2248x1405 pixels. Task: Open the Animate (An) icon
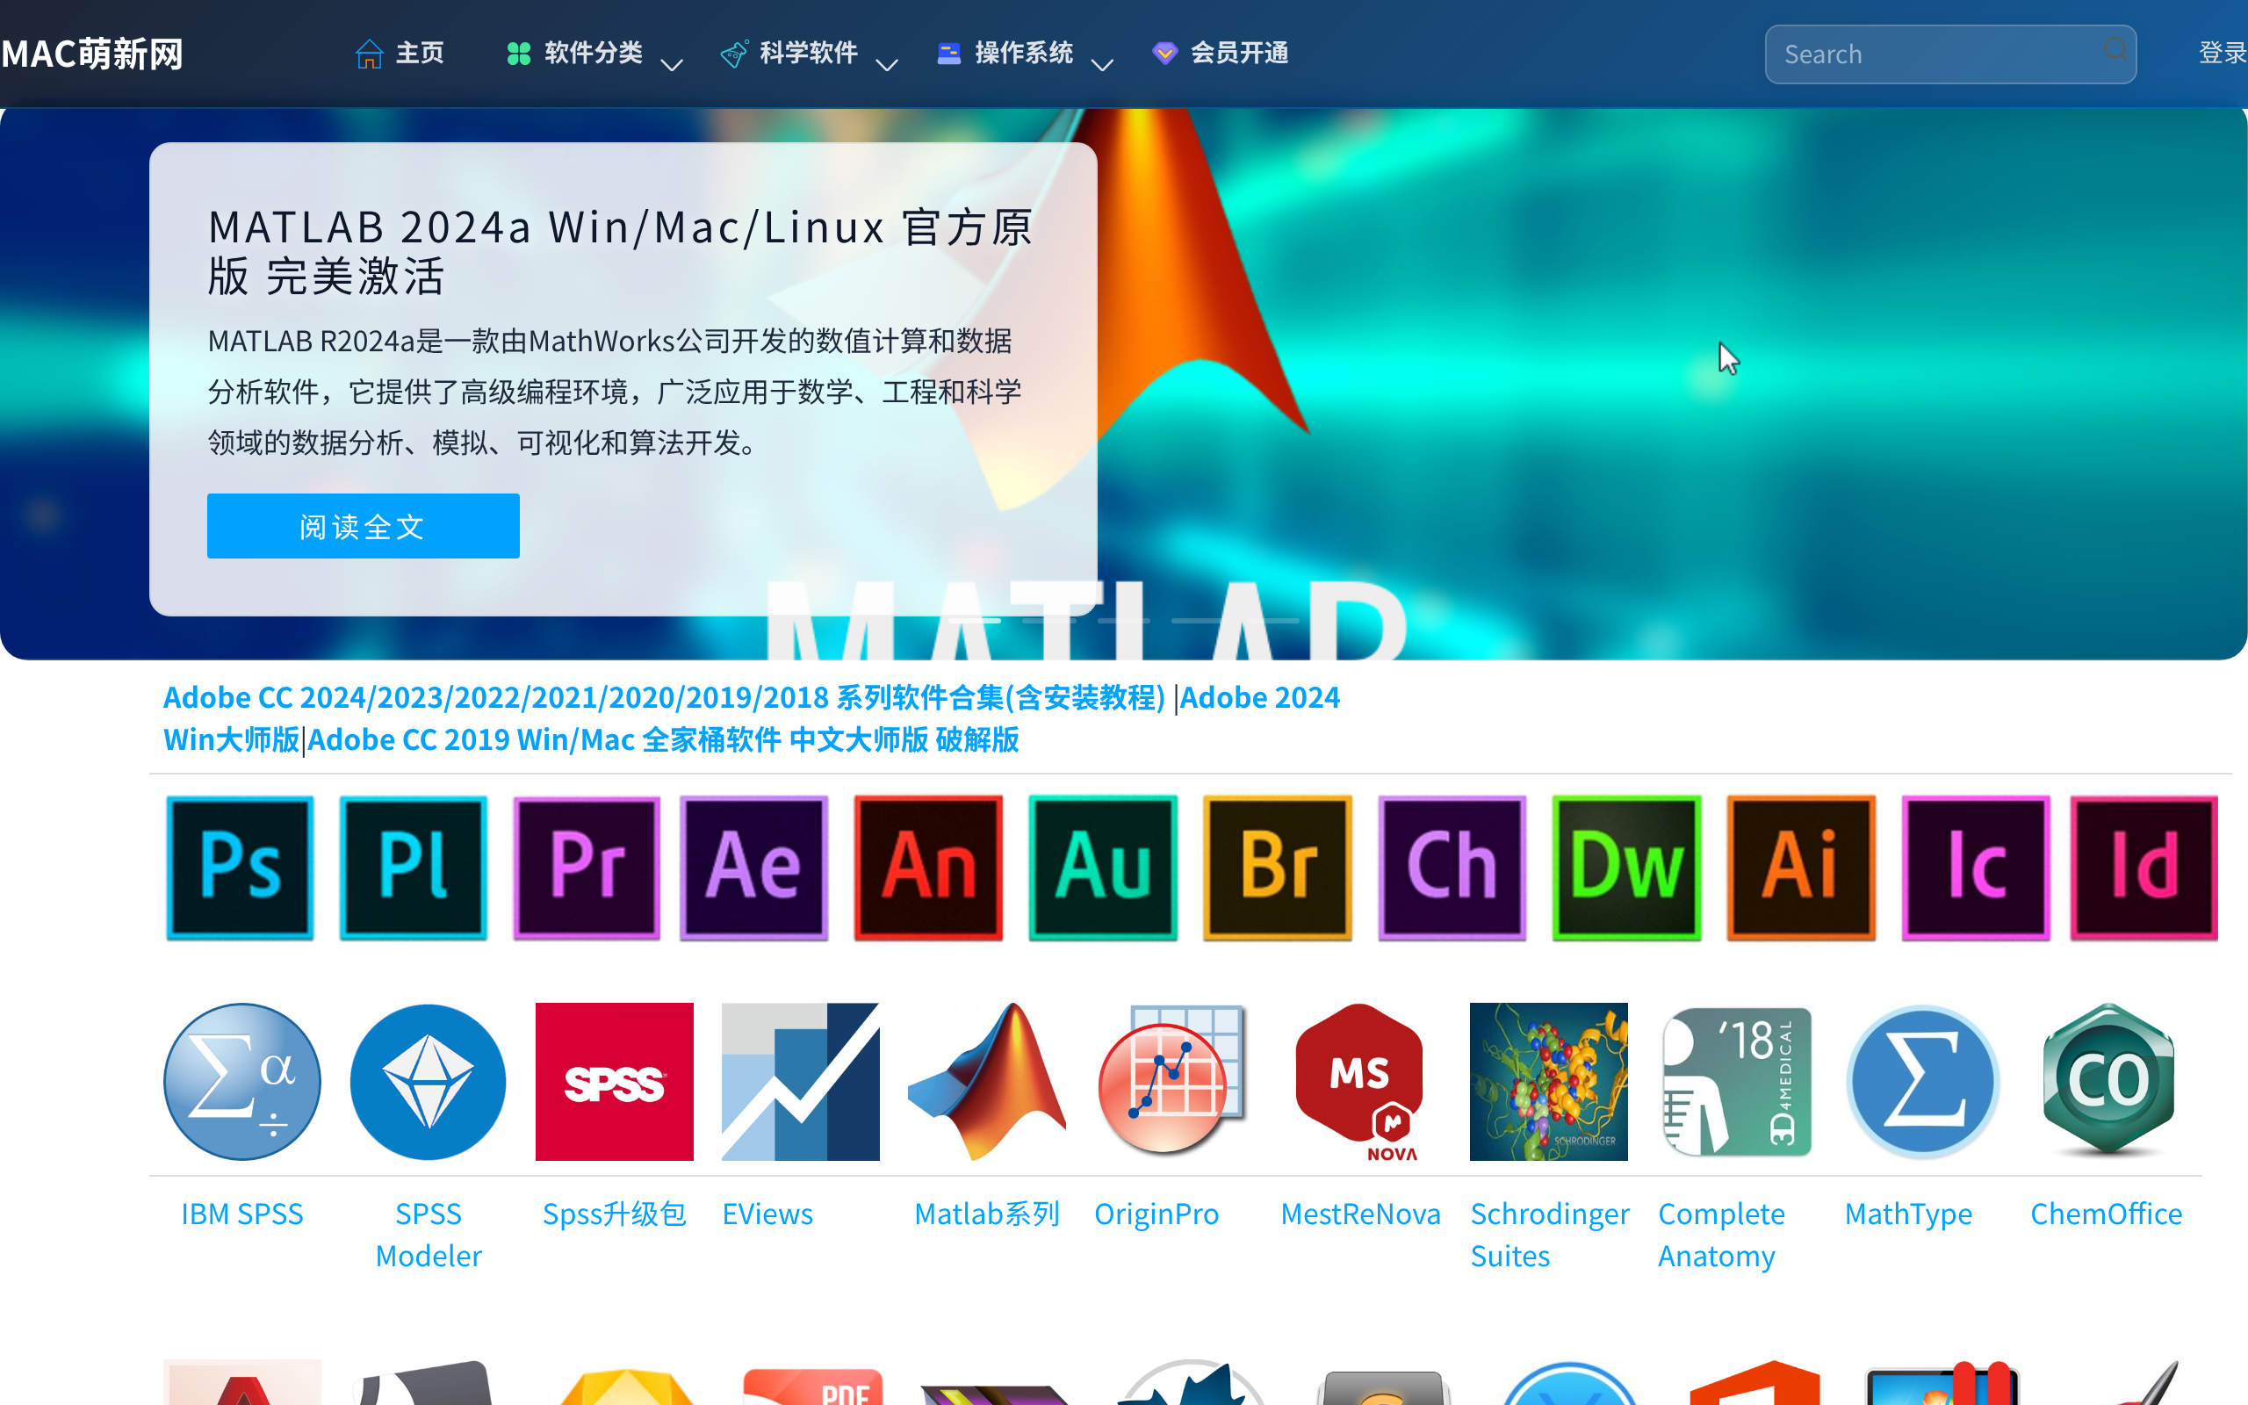click(x=929, y=868)
